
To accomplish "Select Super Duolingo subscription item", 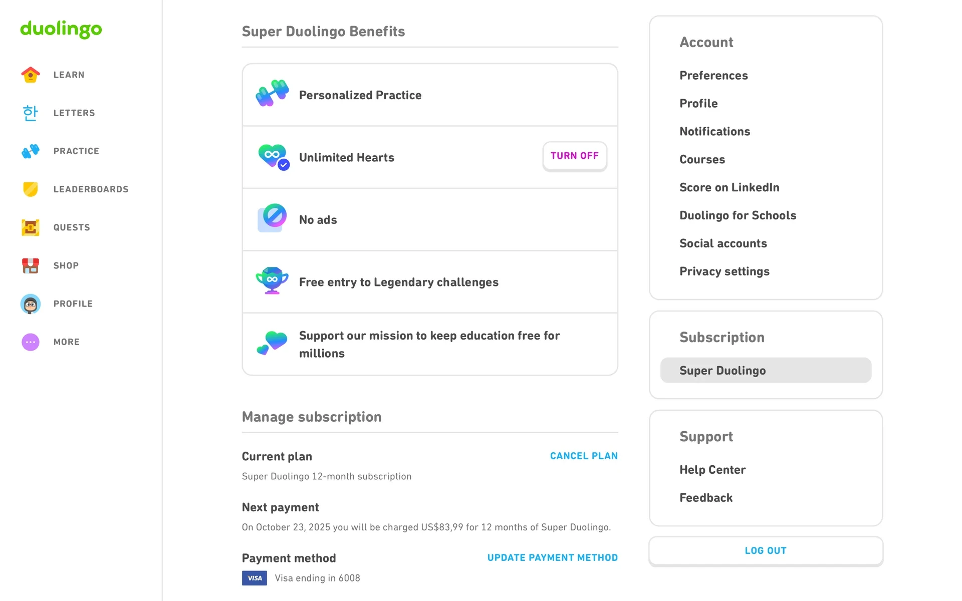I will tap(766, 370).
